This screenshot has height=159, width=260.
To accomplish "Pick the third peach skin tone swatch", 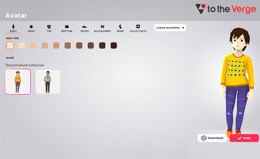I will (x=33, y=45).
